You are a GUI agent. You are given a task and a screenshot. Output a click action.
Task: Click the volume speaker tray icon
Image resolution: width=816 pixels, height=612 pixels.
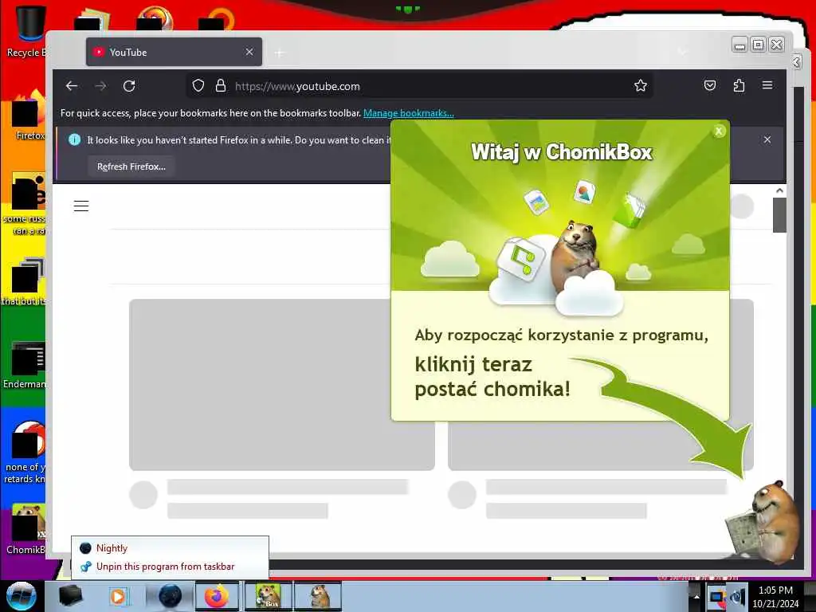737,596
